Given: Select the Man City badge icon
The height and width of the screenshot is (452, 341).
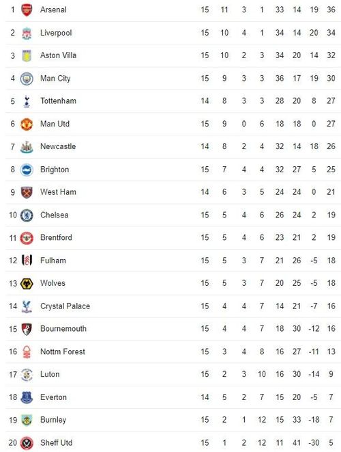Looking at the screenshot, I should pyautogui.click(x=27, y=79).
